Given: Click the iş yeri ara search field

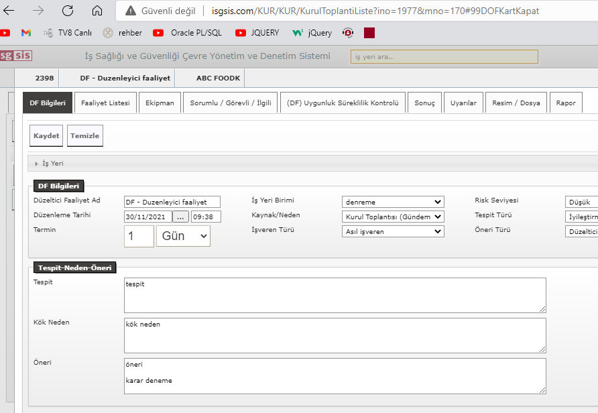Looking at the screenshot, I should tap(444, 56).
